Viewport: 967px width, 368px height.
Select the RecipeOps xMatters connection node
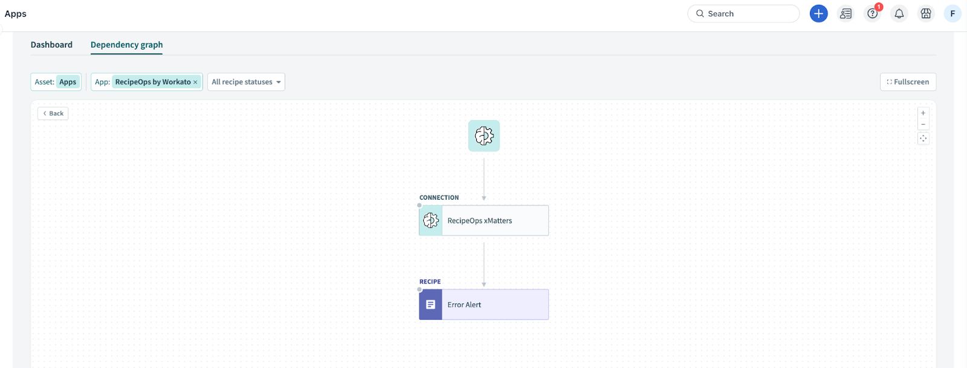point(484,221)
